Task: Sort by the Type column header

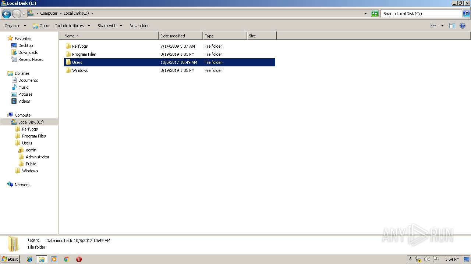Action: pyautogui.click(x=225, y=36)
